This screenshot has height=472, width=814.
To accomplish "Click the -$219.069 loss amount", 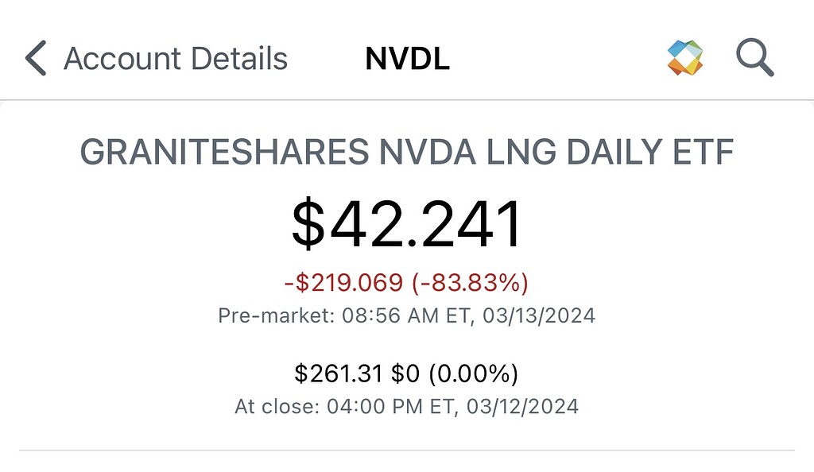I will coord(346,281).
